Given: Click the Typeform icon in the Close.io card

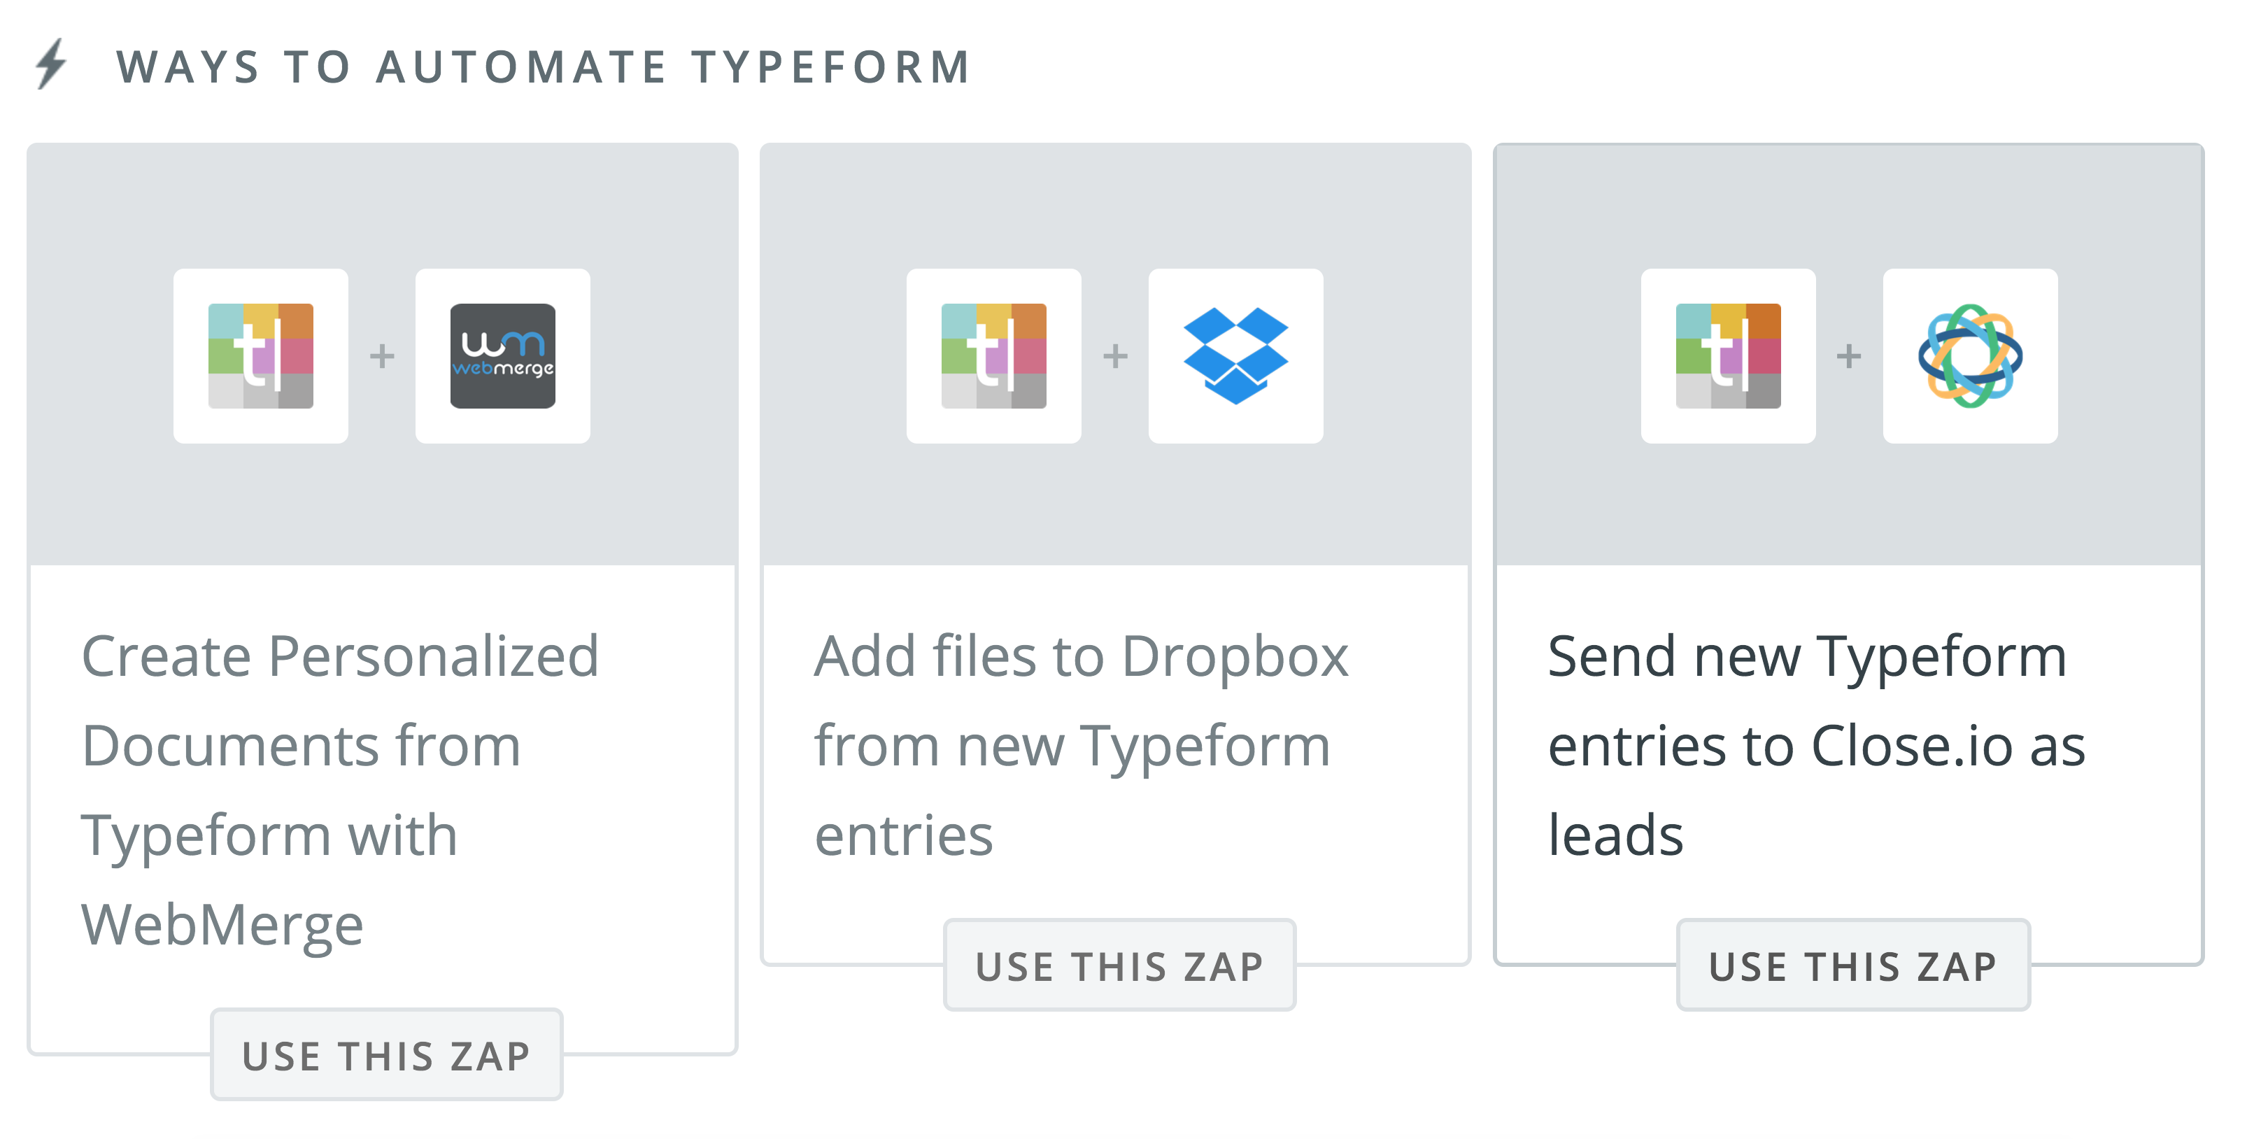Looking at the screenshot, I should (x=1728, y=356).
